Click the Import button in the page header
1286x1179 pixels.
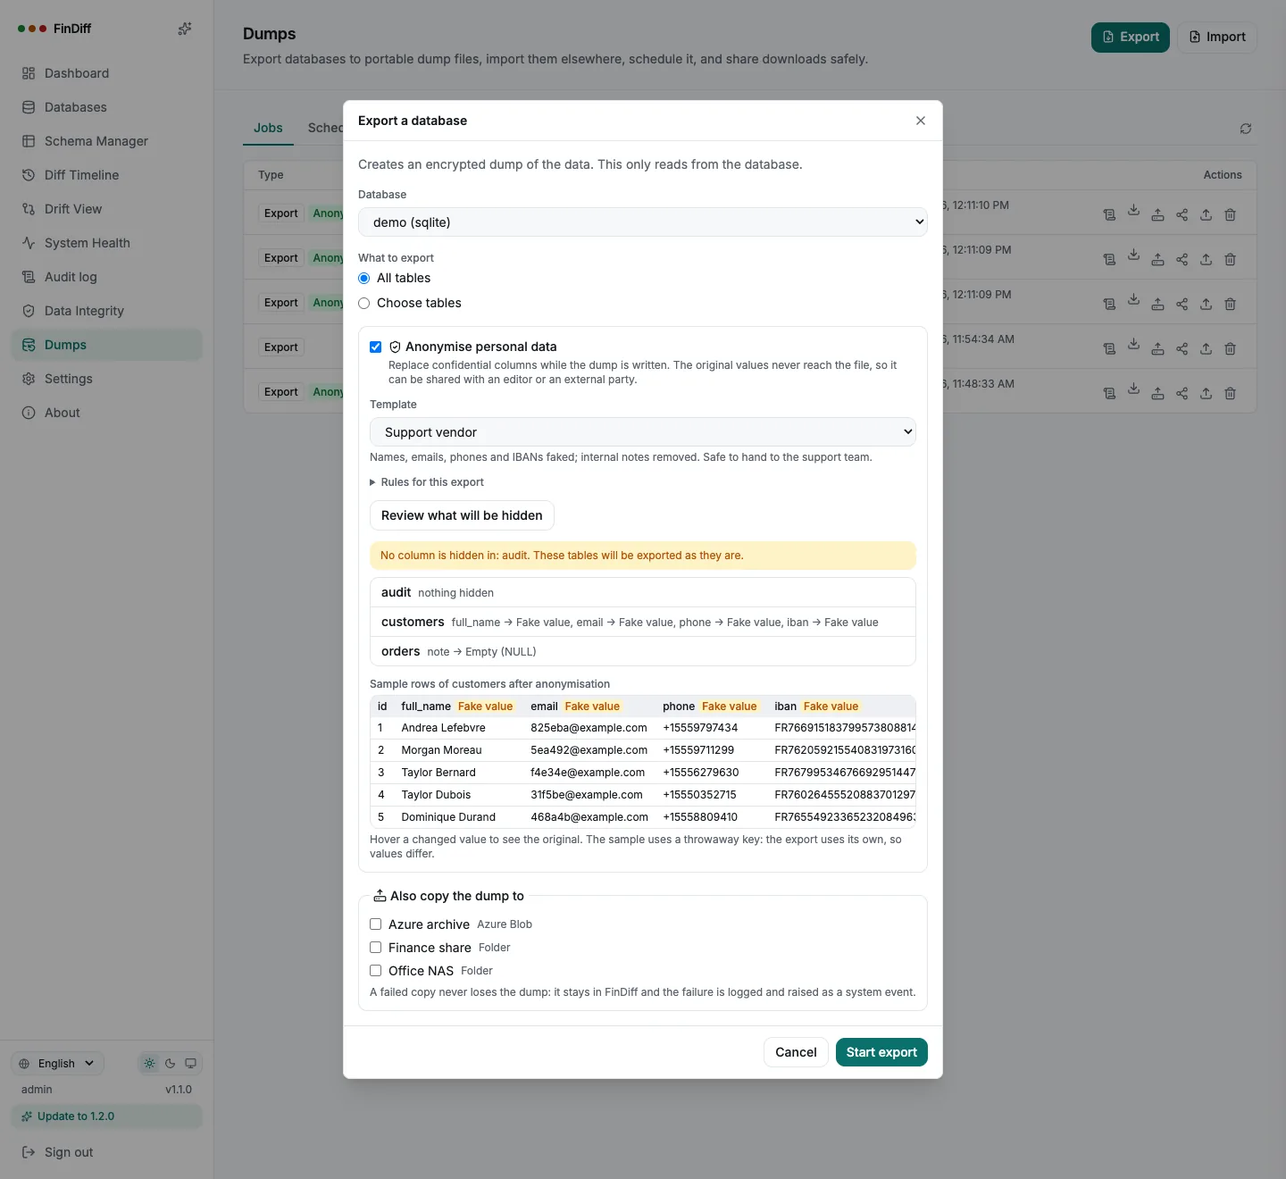coord(1217,37)
